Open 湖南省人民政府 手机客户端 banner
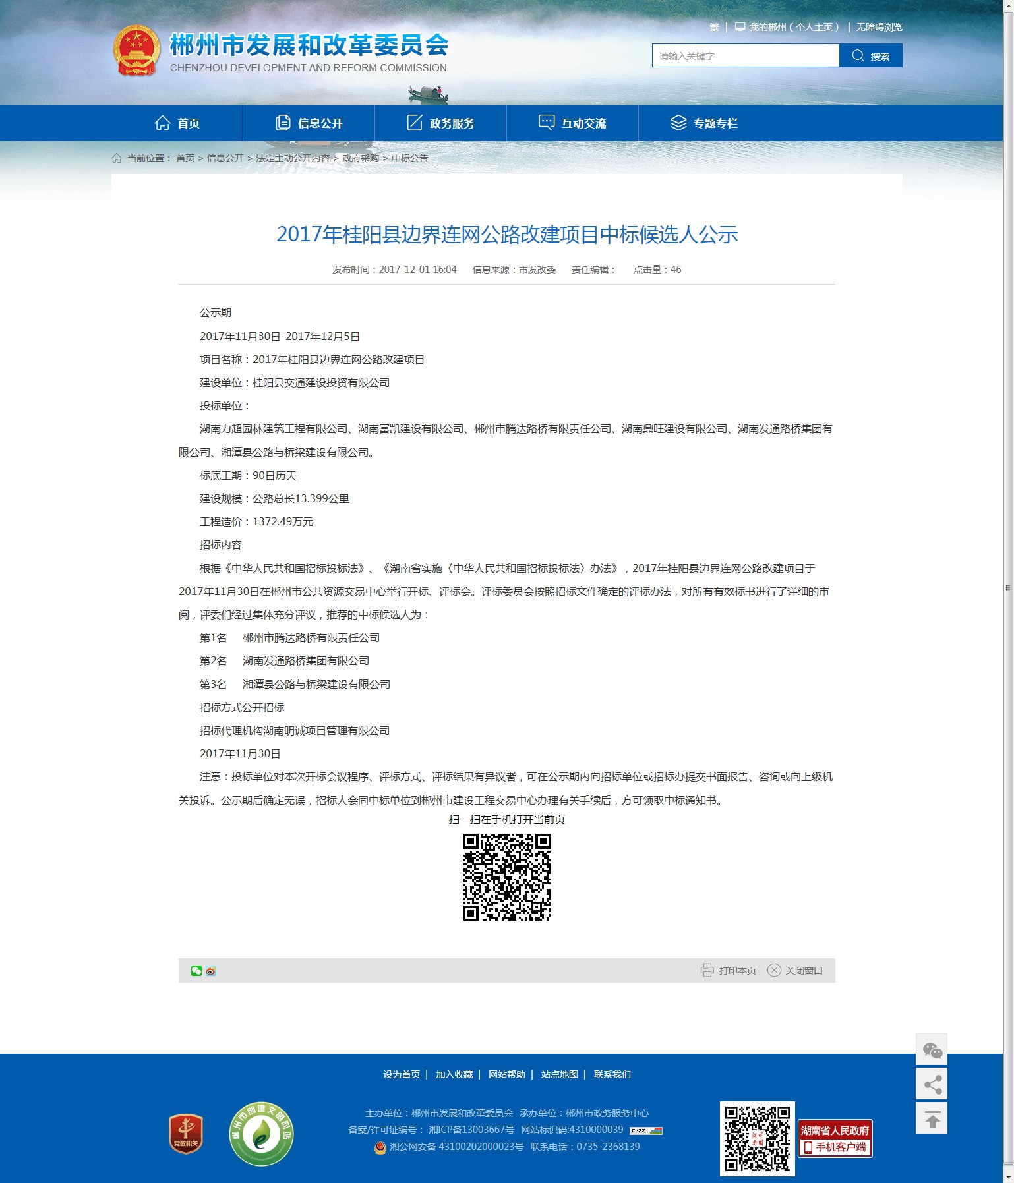This screenshot has width=1014, height=1183. pos(835,1138)
